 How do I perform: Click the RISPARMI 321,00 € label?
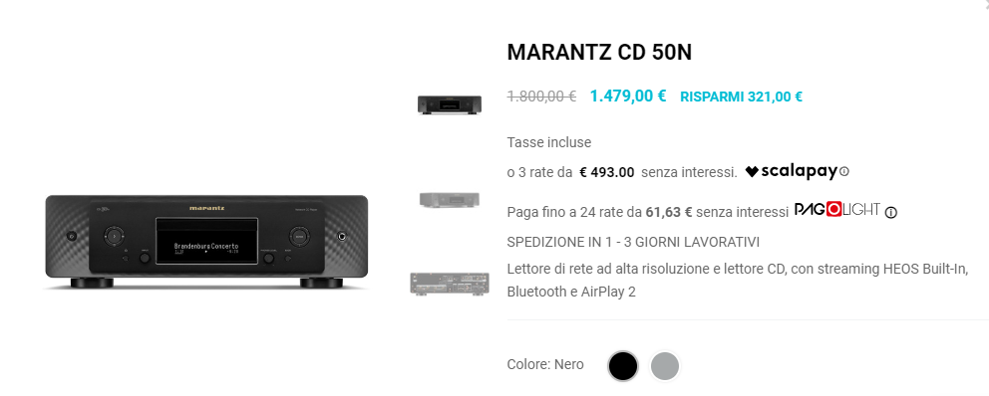[741, 97]
